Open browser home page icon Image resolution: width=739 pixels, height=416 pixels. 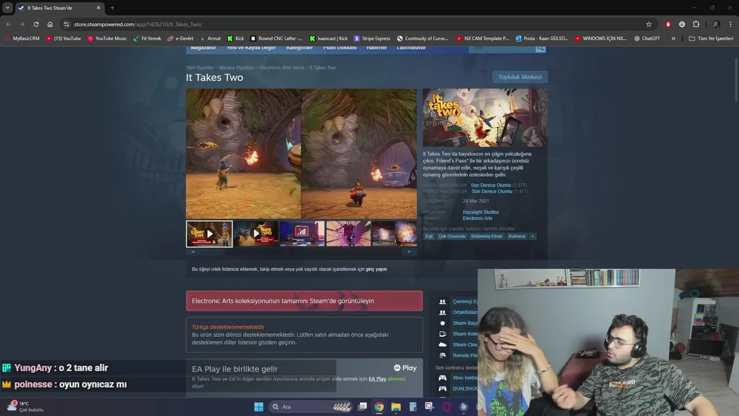point(50,24)
